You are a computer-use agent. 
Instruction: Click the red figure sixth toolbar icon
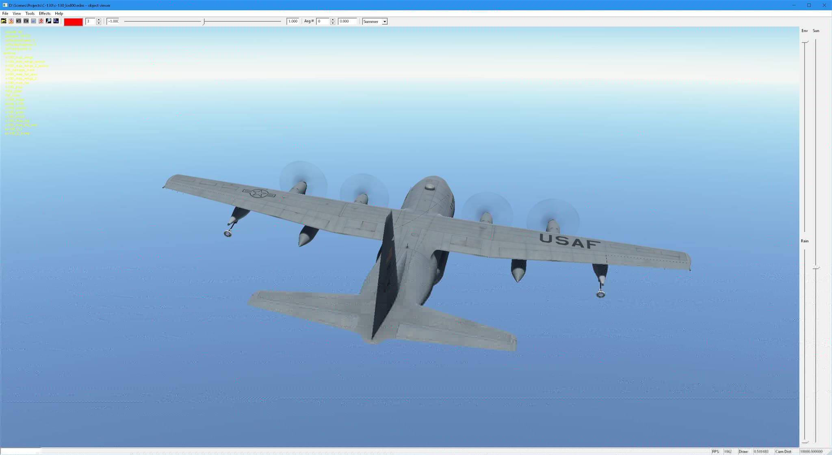click(x=41, y=21)
